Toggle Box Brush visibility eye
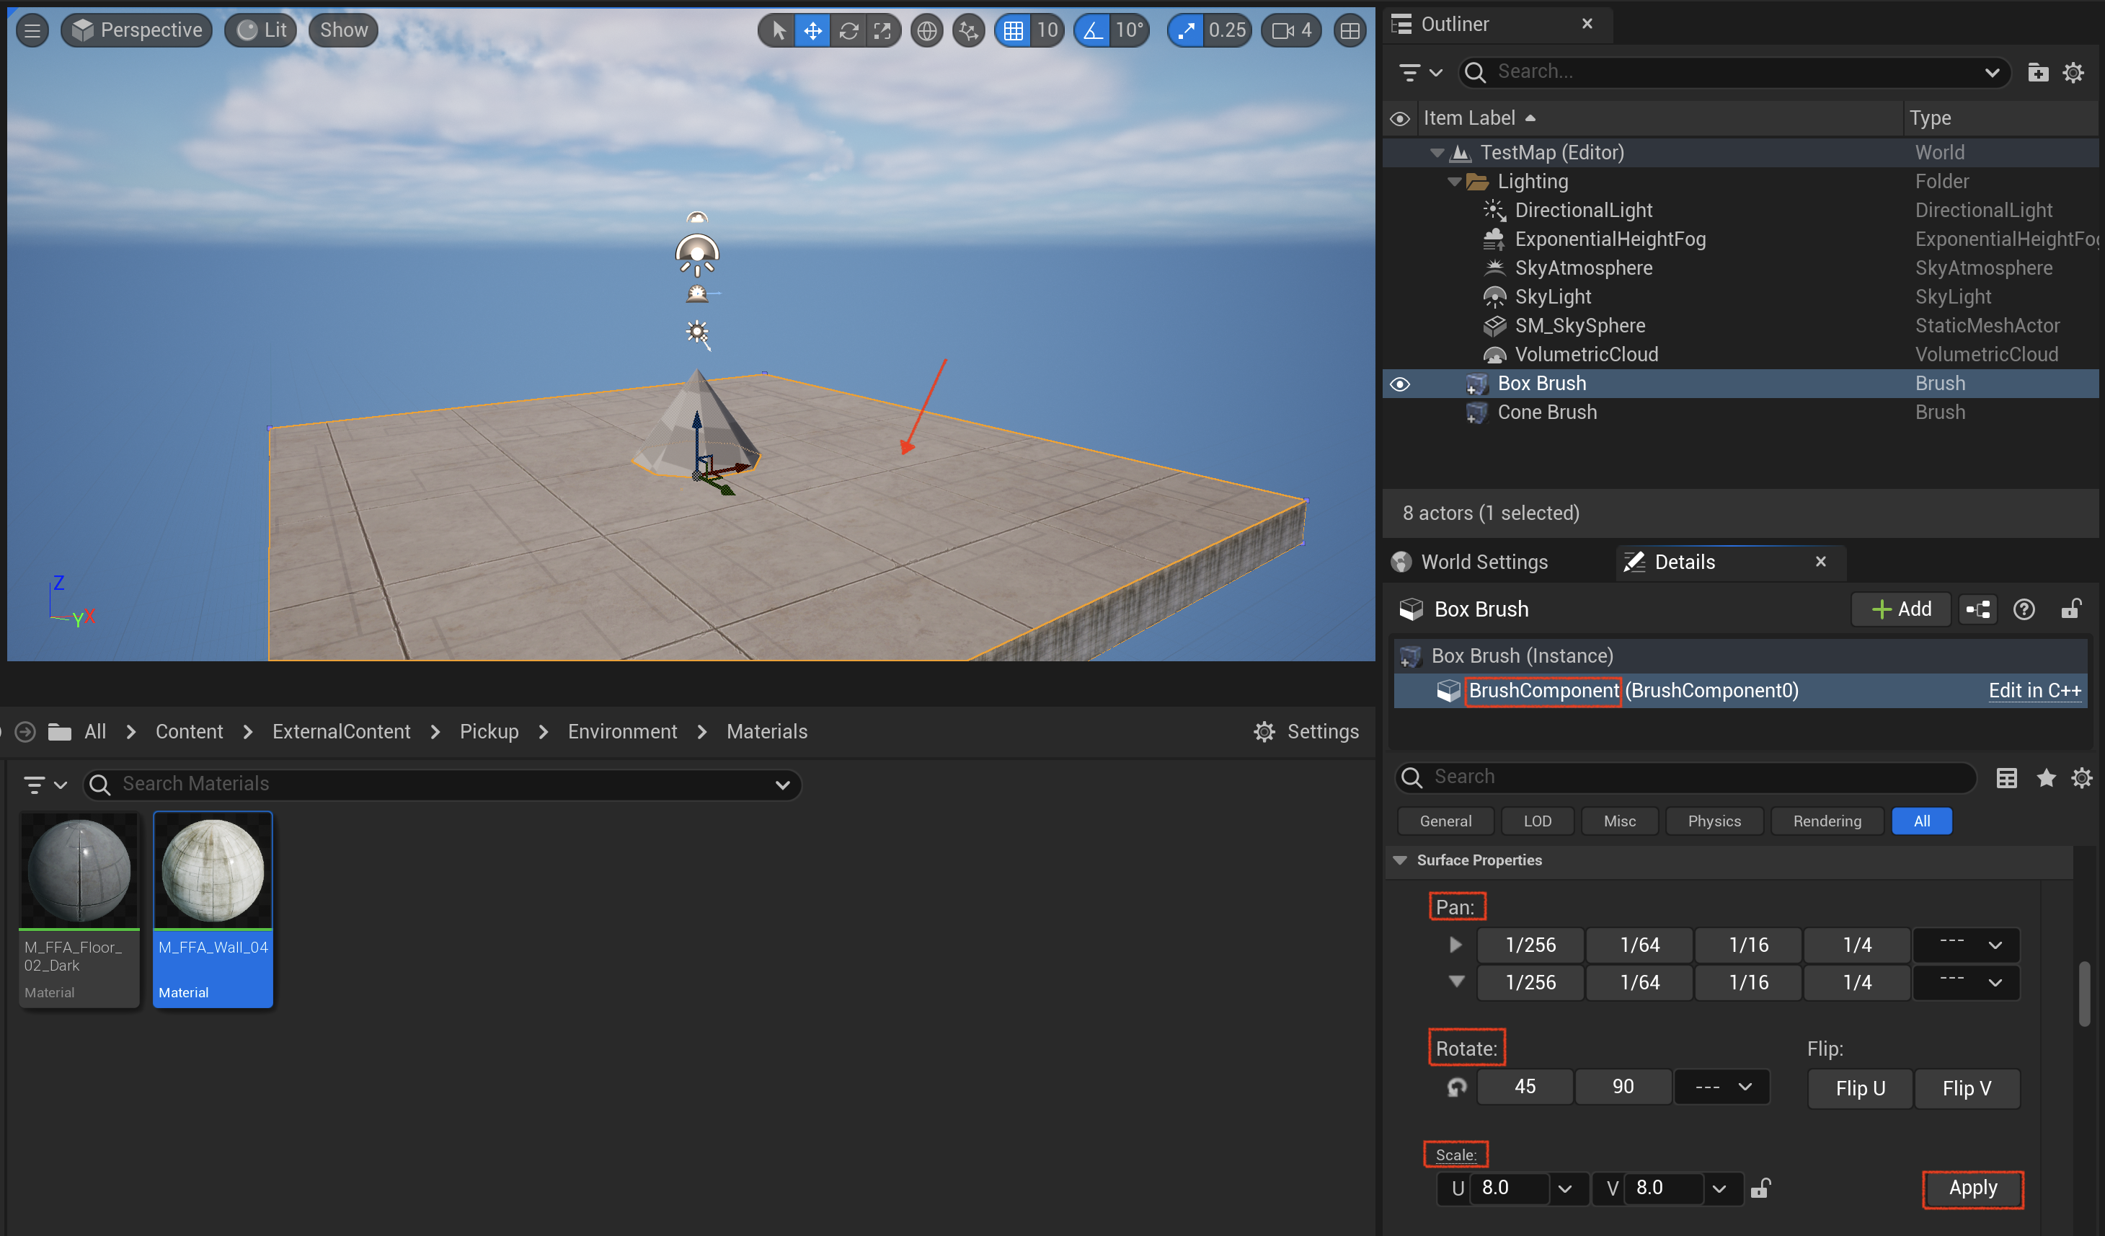 pos(1400,384)
